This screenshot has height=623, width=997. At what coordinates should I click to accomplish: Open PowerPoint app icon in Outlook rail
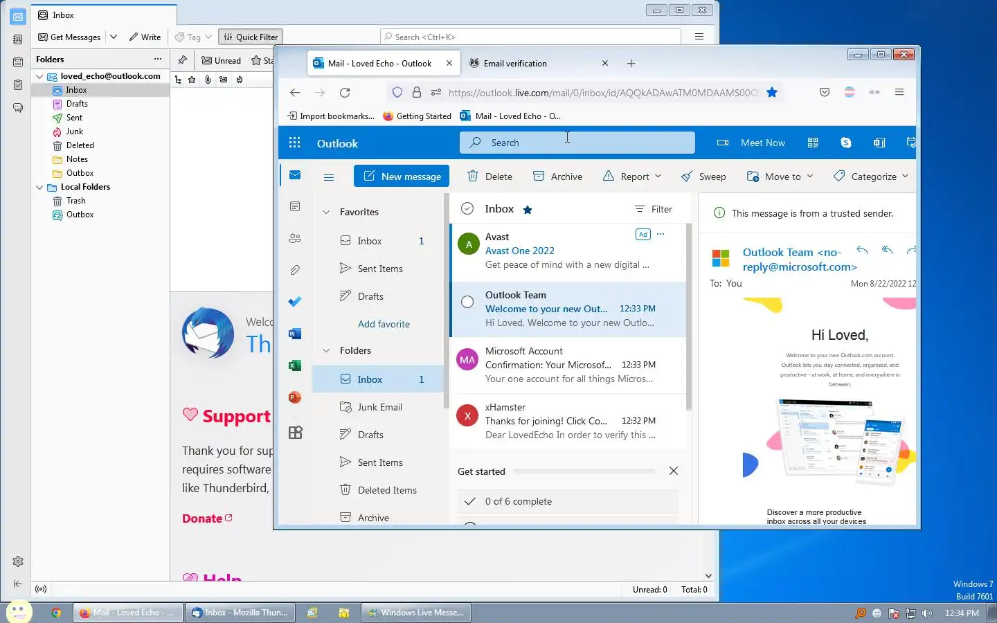[295, 397]
